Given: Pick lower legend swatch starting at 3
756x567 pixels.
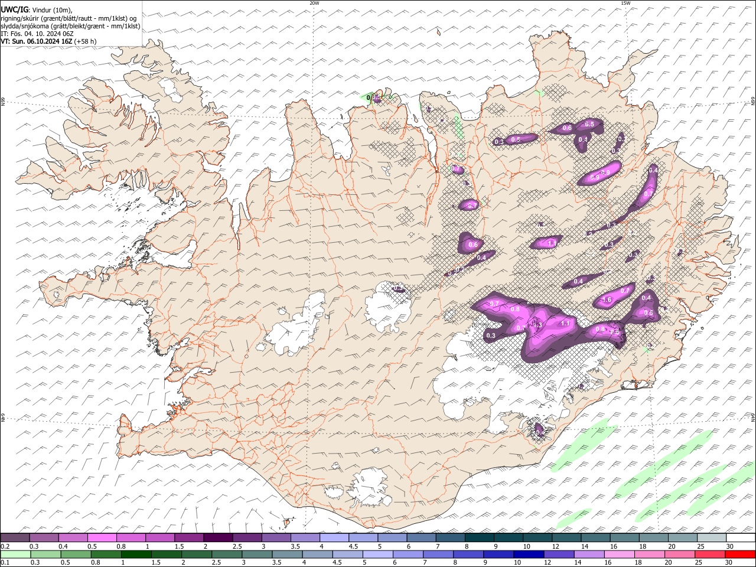Looking at the screenshot, I should click(x=257, y=554).
